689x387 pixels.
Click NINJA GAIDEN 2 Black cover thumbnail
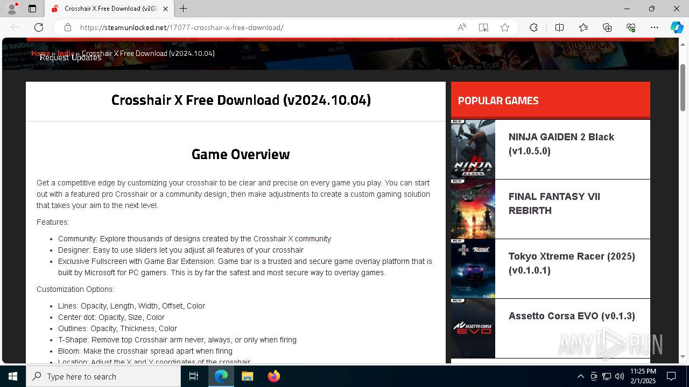(473, 149)
